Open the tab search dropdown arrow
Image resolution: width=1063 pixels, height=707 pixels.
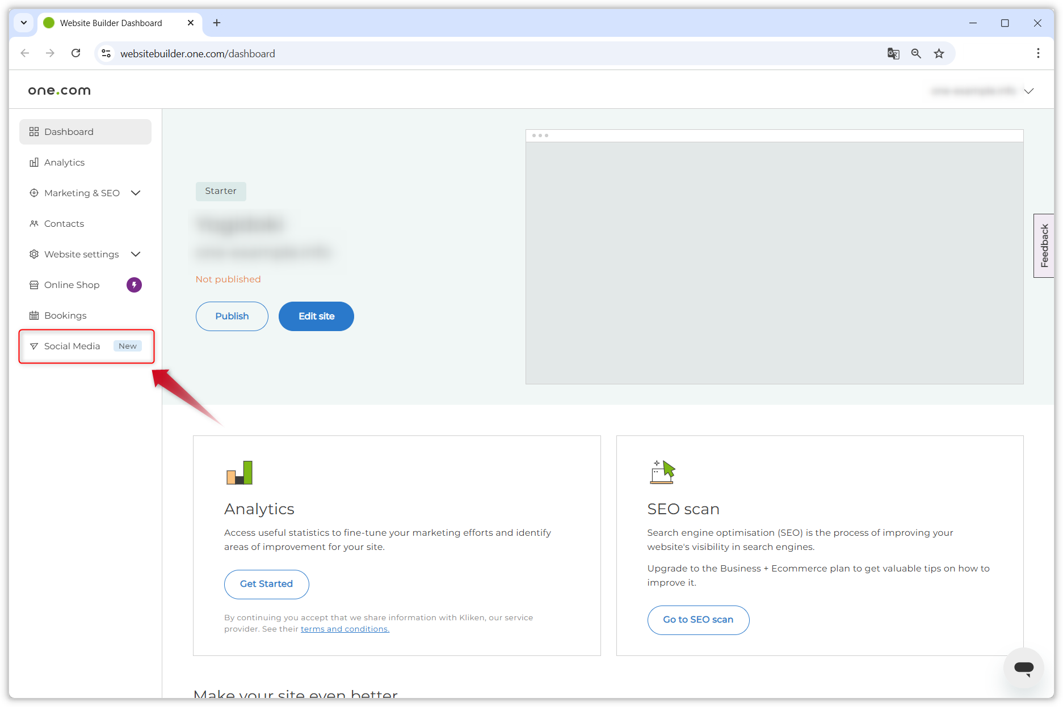24,23
